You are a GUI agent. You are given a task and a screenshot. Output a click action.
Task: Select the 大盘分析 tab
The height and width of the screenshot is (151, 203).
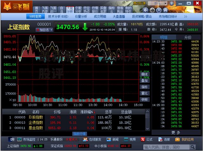click(70, 10)
